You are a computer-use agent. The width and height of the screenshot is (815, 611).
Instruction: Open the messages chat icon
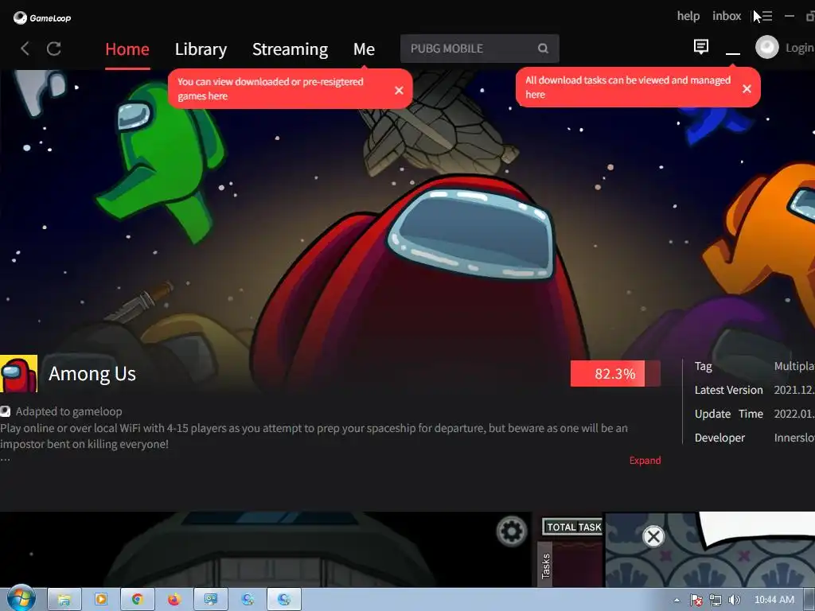point(700,47)
